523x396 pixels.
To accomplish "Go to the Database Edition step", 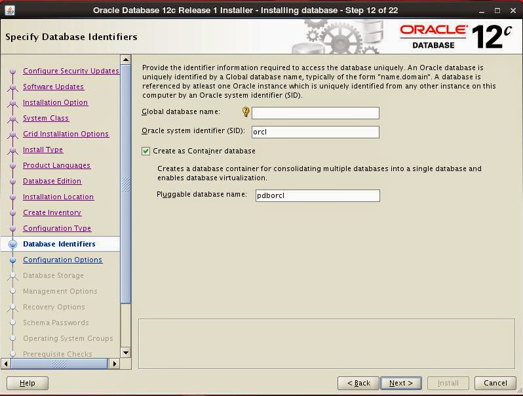I will coord(52,181).
